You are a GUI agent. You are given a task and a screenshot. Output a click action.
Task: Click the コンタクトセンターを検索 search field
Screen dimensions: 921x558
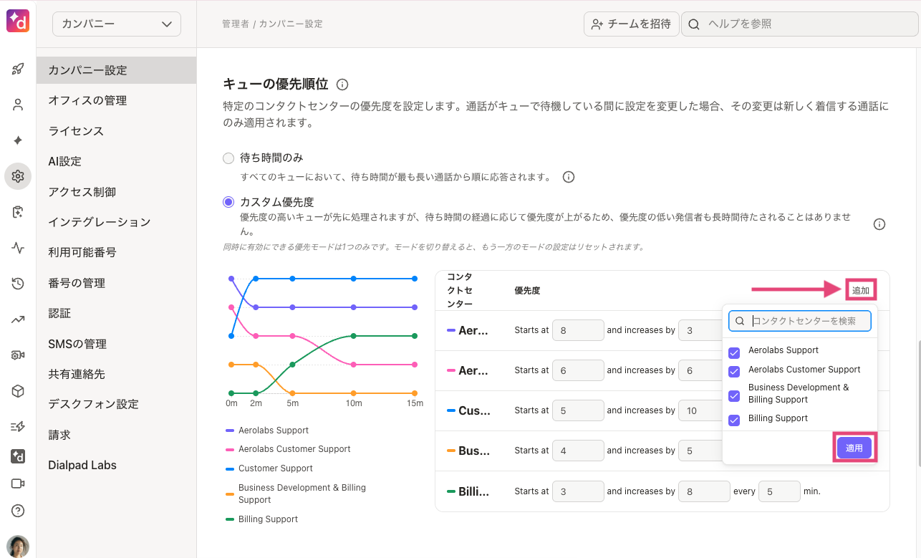point(800,321)
